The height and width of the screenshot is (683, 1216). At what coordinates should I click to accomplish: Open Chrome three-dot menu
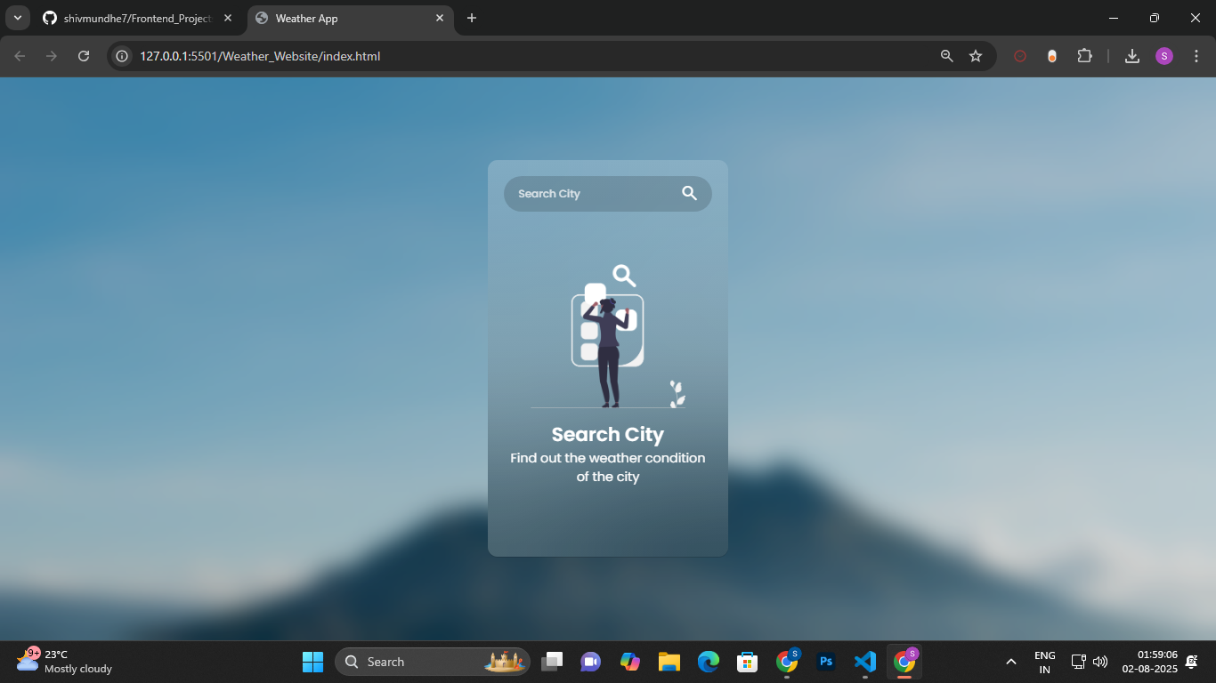click(1196, 56)
